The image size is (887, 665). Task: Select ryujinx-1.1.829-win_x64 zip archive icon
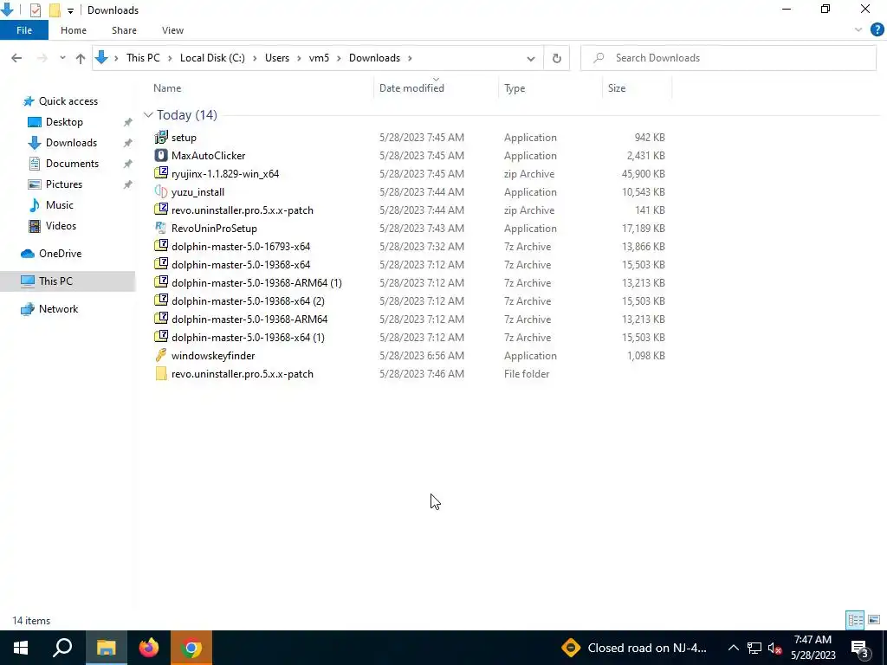pos(161,173)
